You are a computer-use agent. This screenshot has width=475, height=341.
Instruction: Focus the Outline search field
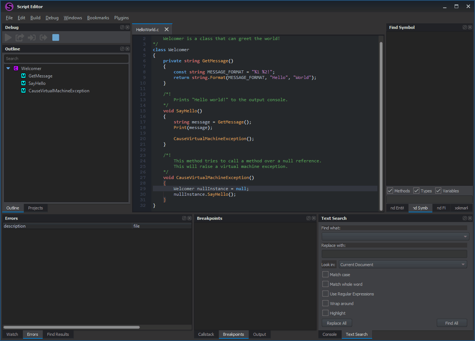(x=66, y=59)
